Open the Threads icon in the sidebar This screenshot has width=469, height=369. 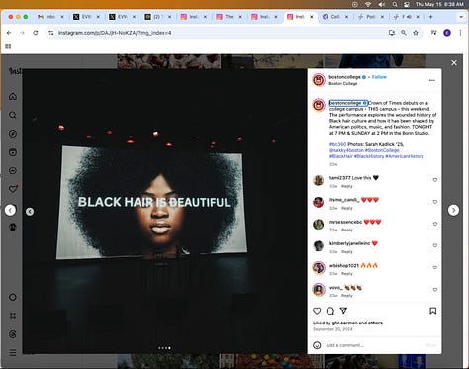[13, 334]
